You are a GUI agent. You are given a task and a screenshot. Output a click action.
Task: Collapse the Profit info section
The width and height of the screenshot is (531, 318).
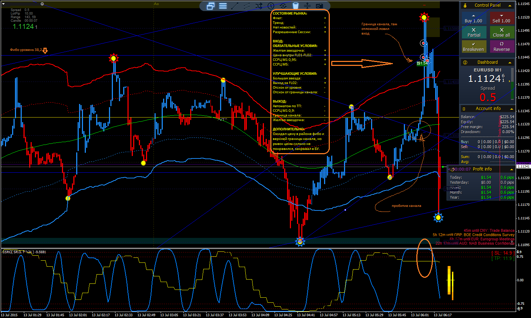click(x=511, y=170)
